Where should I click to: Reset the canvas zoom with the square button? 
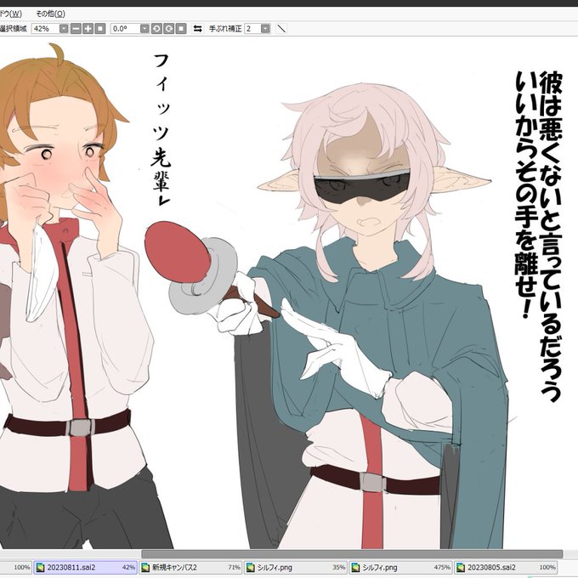click(x=100, y=29)
